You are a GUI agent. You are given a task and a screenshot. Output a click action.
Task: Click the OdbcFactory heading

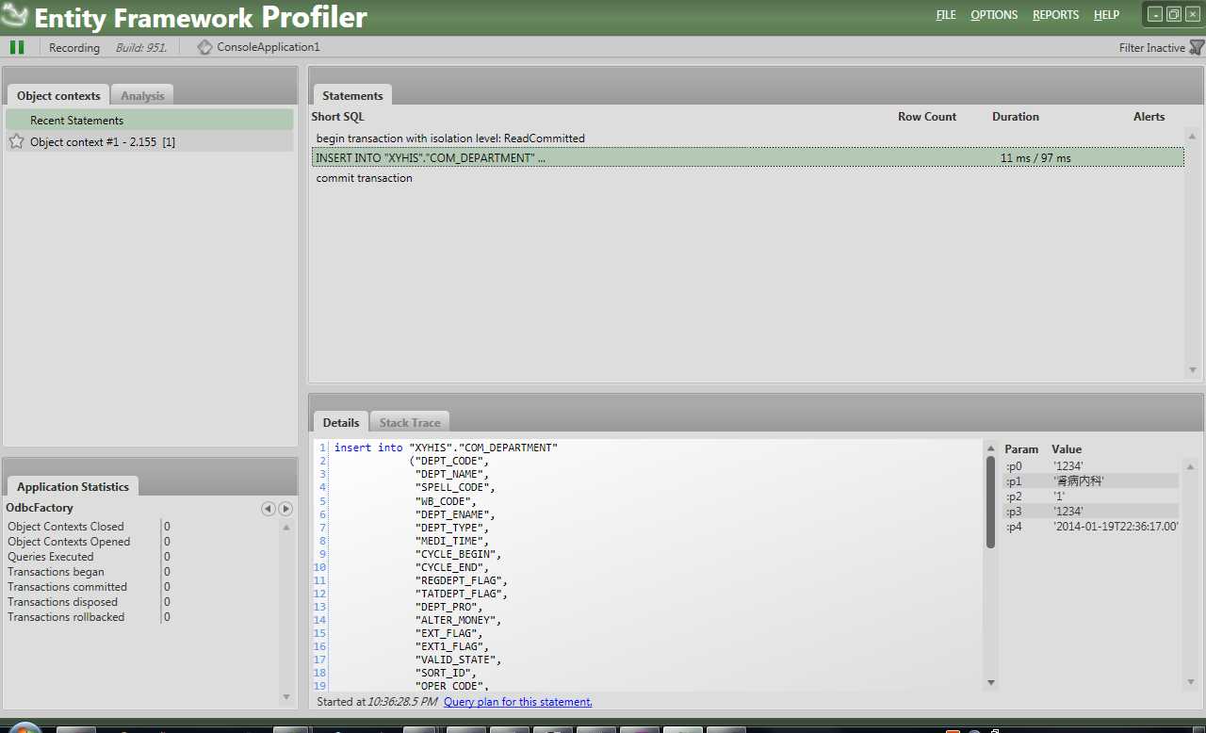pos(40,508)
